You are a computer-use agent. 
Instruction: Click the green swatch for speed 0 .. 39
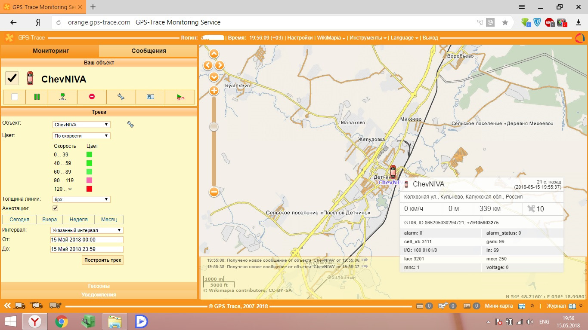[x=90, y=154]
